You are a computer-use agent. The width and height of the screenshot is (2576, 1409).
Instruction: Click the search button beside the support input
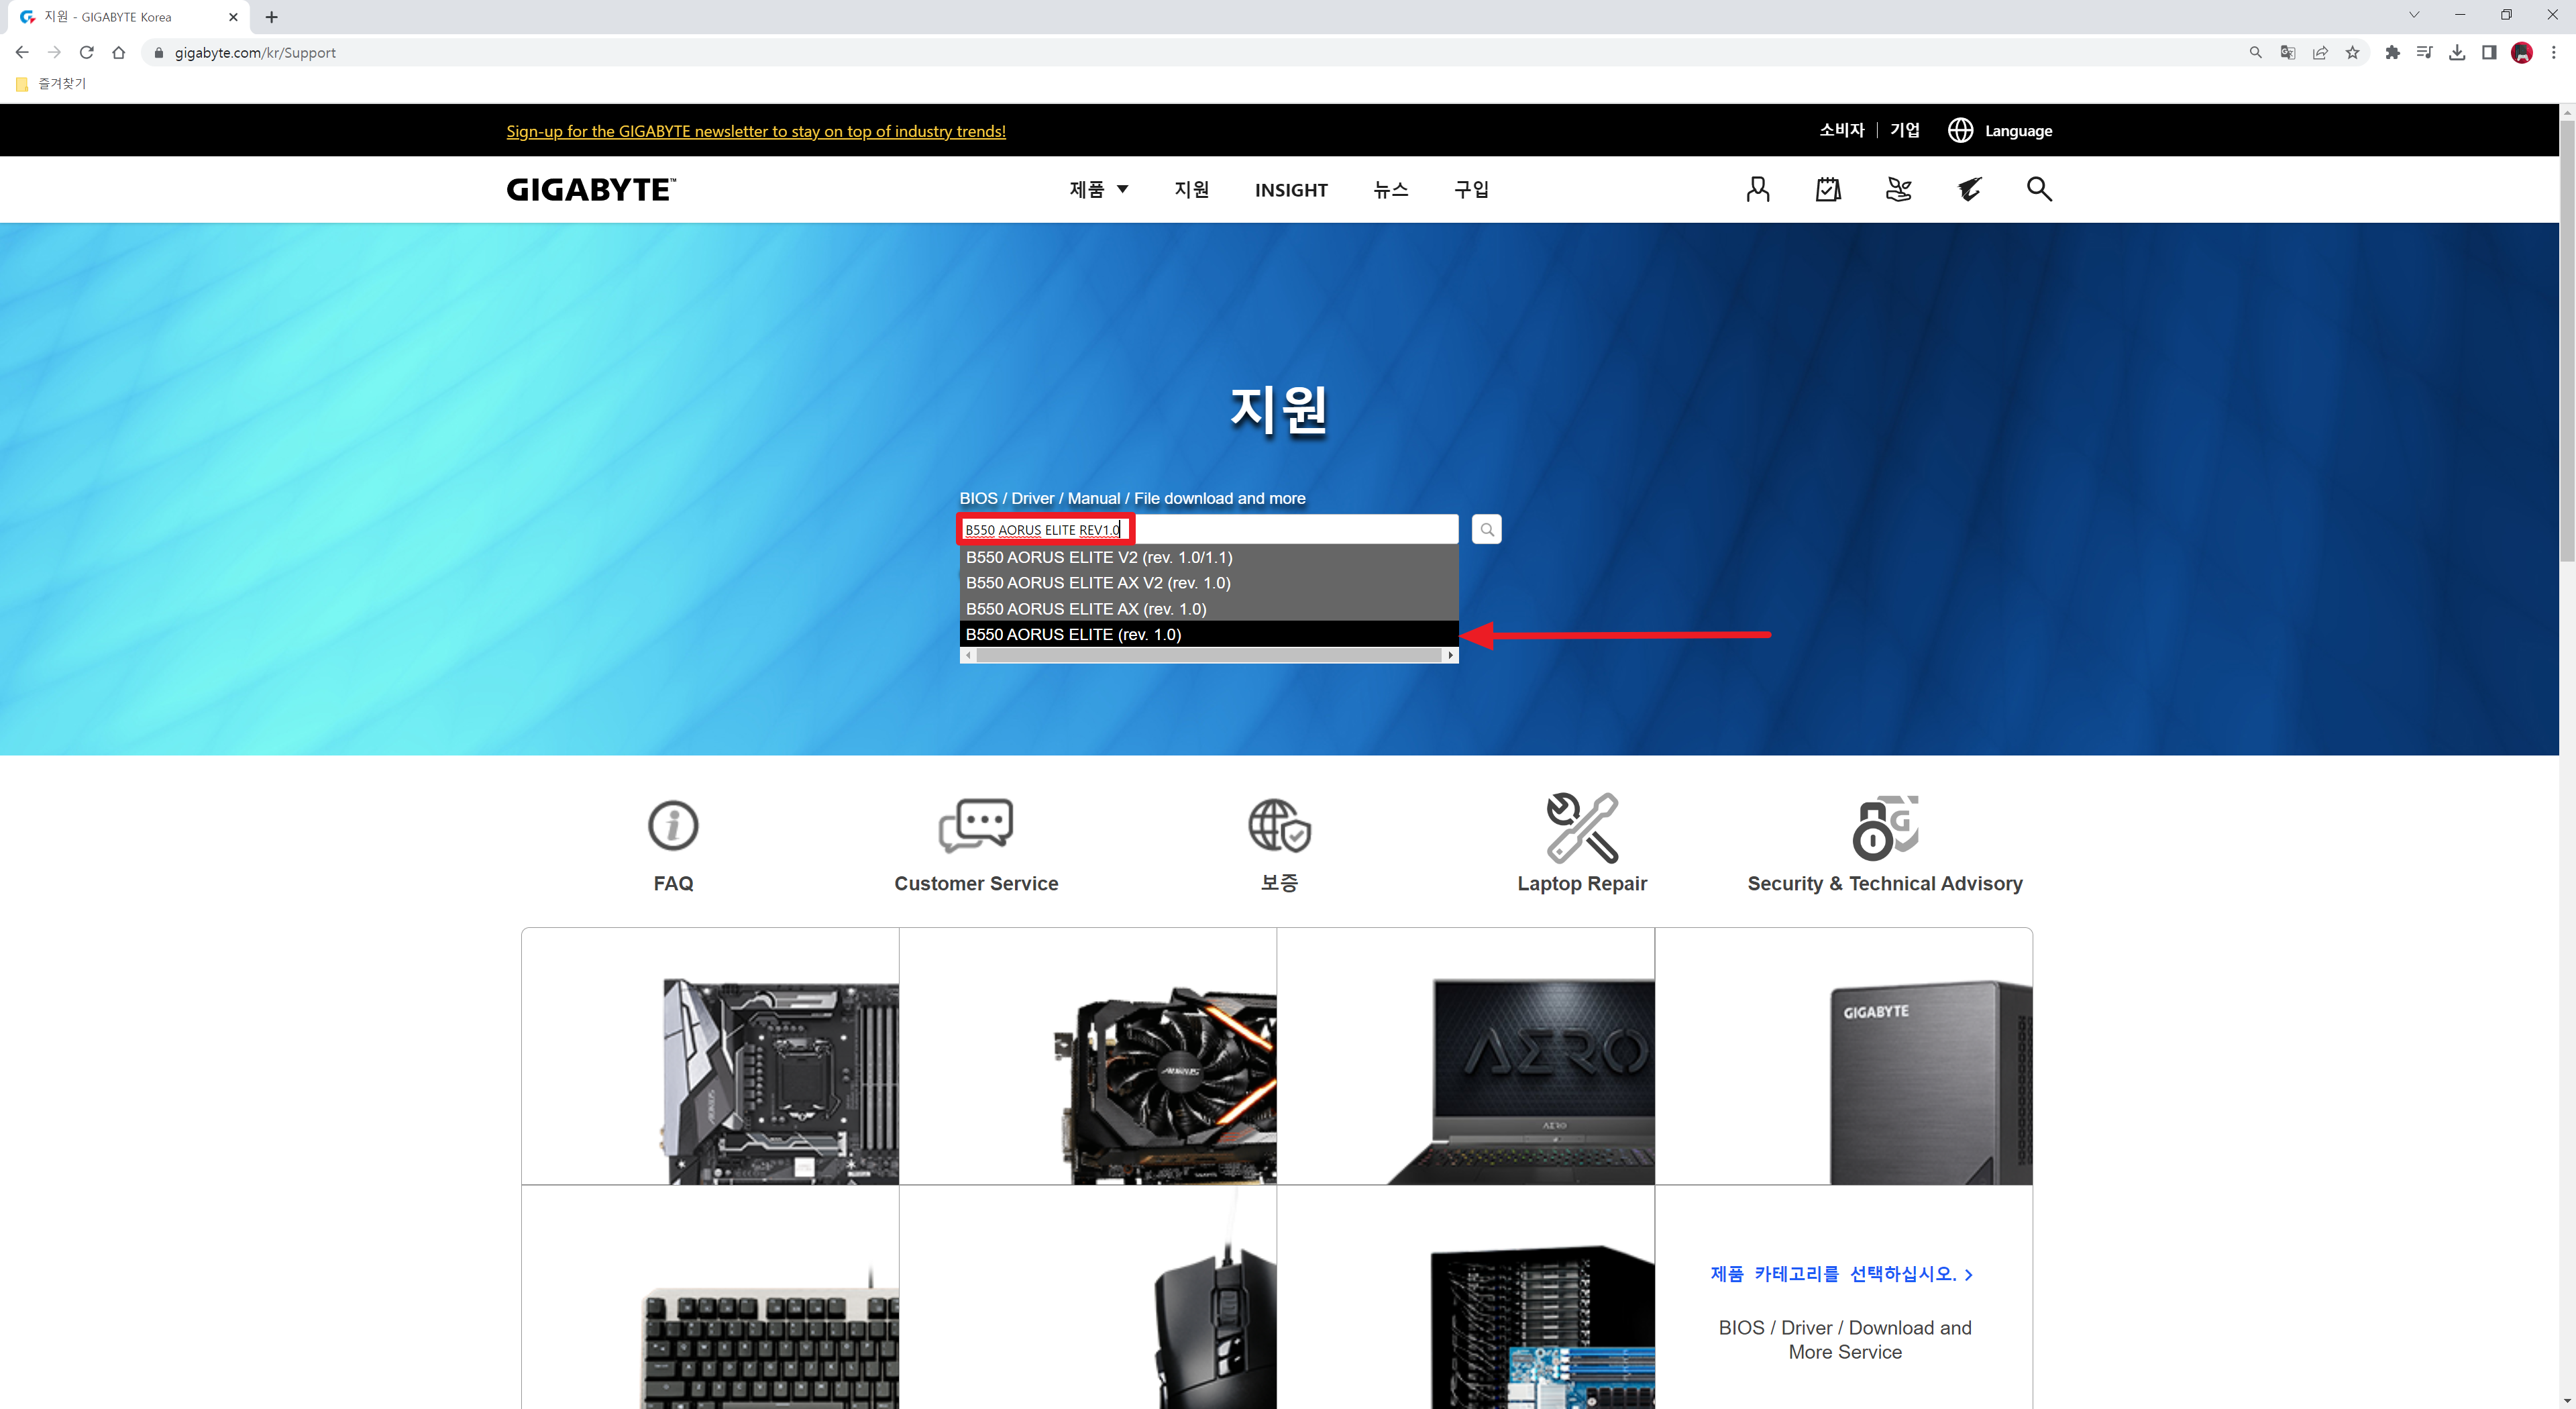(1486, 529)
